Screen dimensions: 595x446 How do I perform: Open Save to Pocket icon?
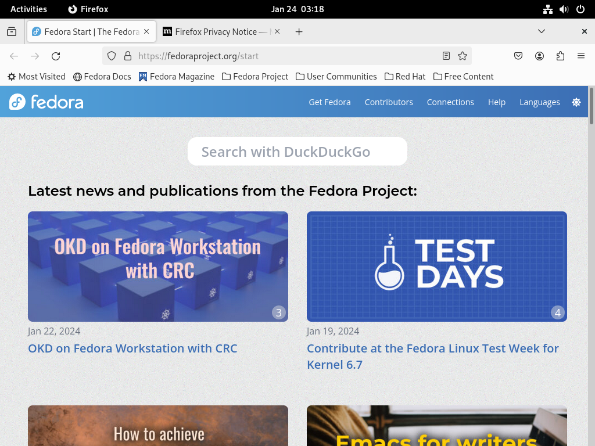(x=518, y=56)
